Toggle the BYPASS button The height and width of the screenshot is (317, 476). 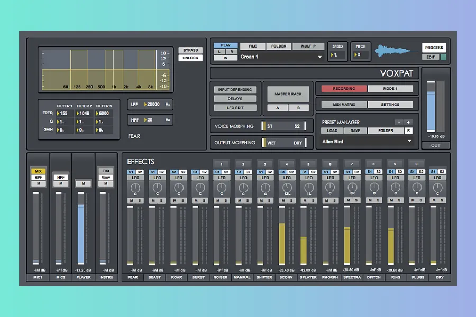pos(190,50)
